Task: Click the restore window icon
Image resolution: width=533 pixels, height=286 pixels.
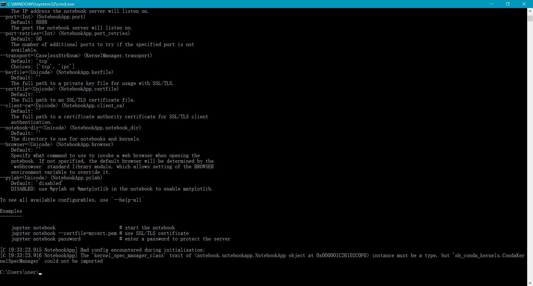Action: (x=508, y=4)
